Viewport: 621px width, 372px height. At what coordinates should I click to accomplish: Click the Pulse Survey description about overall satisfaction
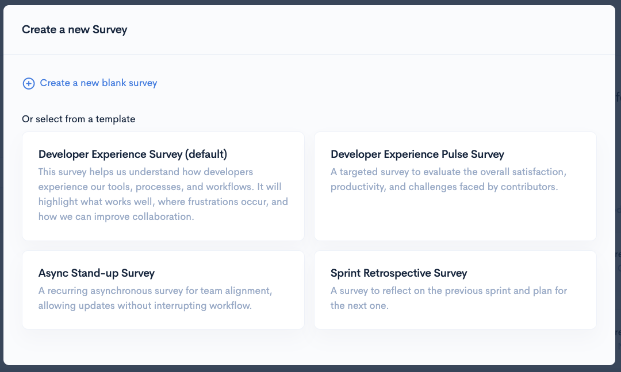(448, 180)
